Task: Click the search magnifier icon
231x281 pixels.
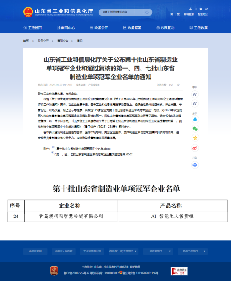Action: click(147, 12)
